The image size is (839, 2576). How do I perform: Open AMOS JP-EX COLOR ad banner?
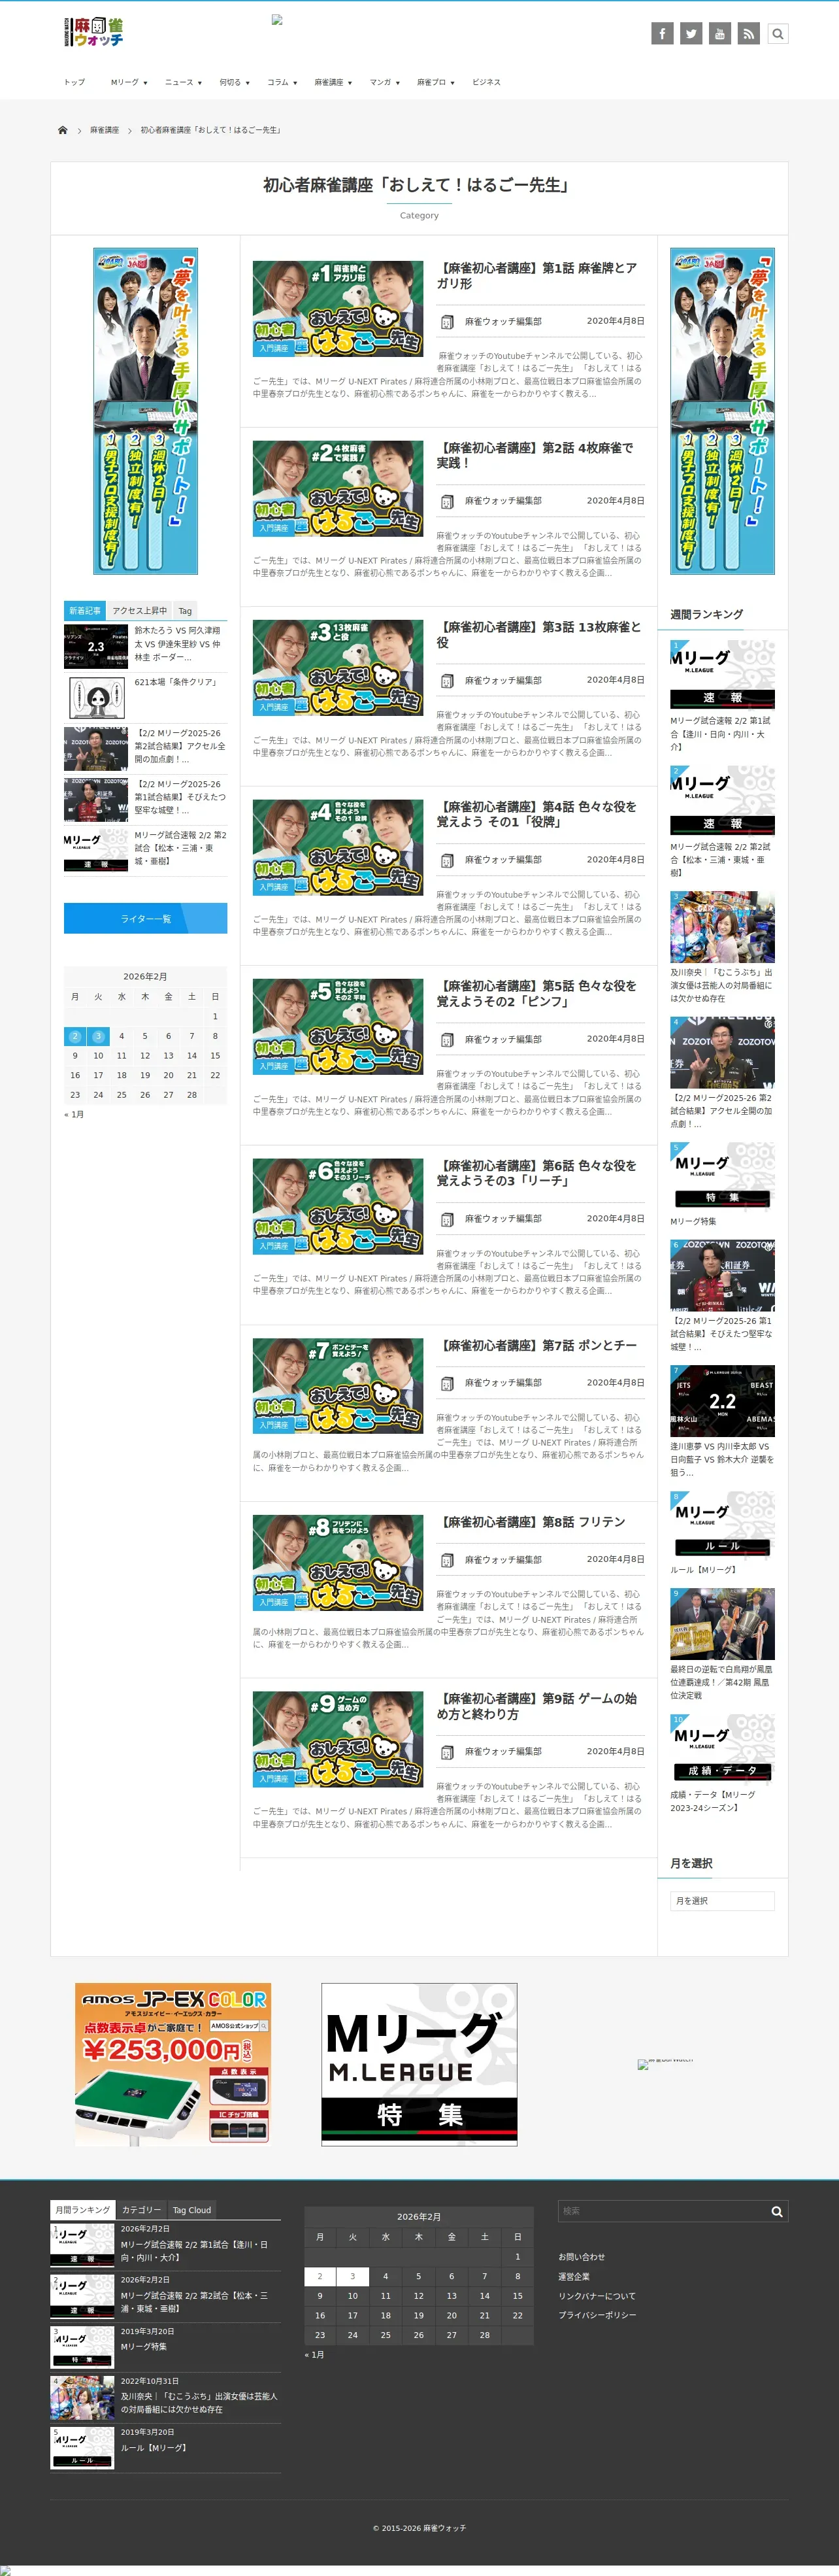coord(173,2064)
